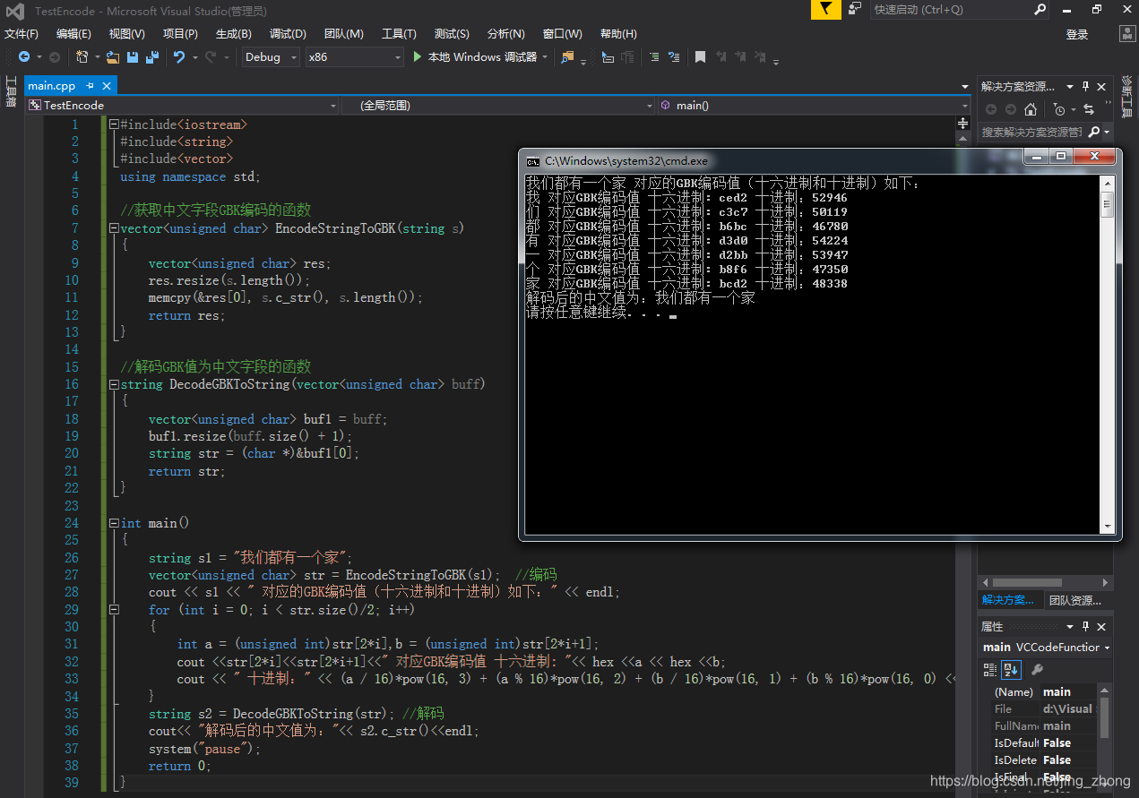Screen dimensions: 1139x798
Task: Click the feedback smiley icon in title bar
Action: pos(855,9)
